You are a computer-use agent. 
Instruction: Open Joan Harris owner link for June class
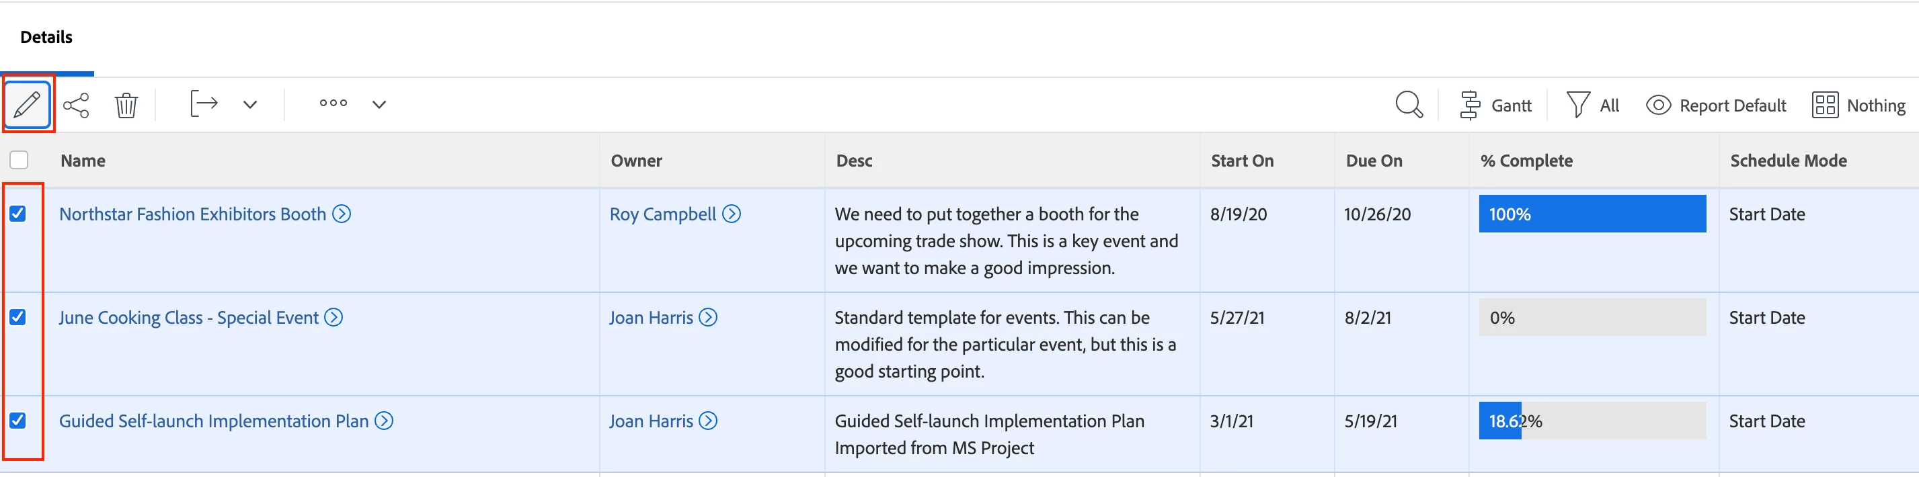pyautogui.click(x=651, y=318)
